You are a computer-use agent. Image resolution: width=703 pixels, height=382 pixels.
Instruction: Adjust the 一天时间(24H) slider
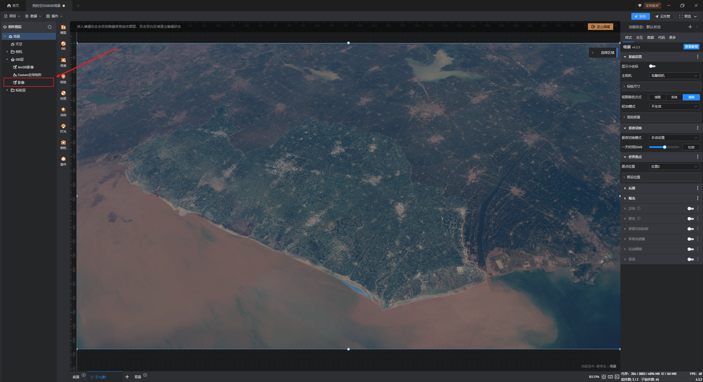click(x=665, y=147)
